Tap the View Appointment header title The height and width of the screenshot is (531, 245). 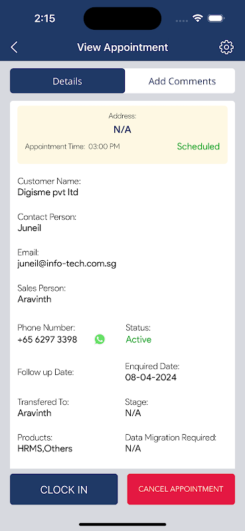(122, 47)
